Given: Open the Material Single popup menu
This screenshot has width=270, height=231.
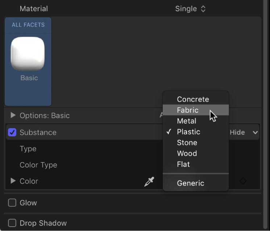Looking at the screenshot, I should [x=190, y=9].
